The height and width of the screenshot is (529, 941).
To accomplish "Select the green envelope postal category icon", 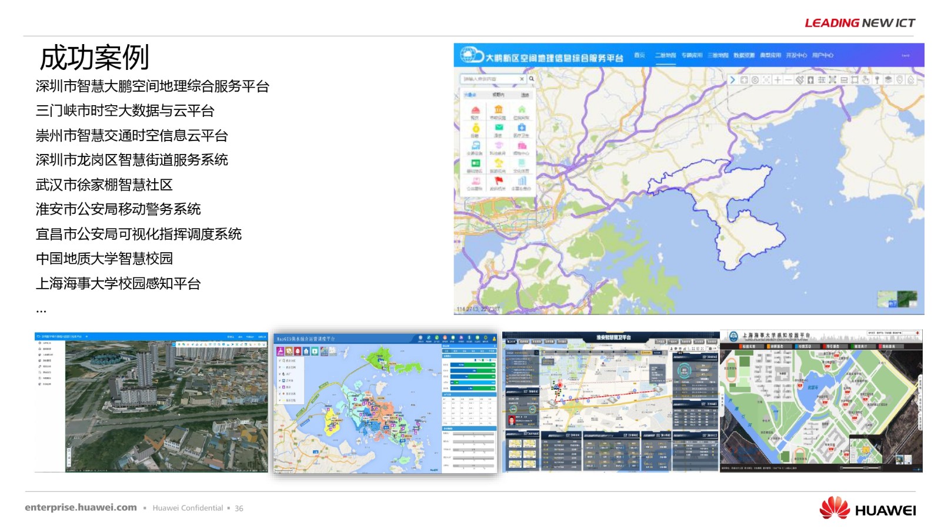I will 499,128.
